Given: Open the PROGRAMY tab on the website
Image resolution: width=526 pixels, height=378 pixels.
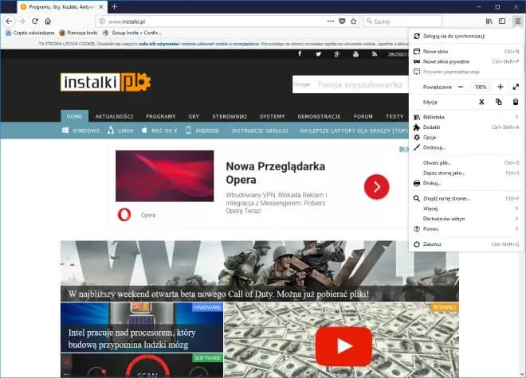Looking at the screenshot, I should coord(160,116).
